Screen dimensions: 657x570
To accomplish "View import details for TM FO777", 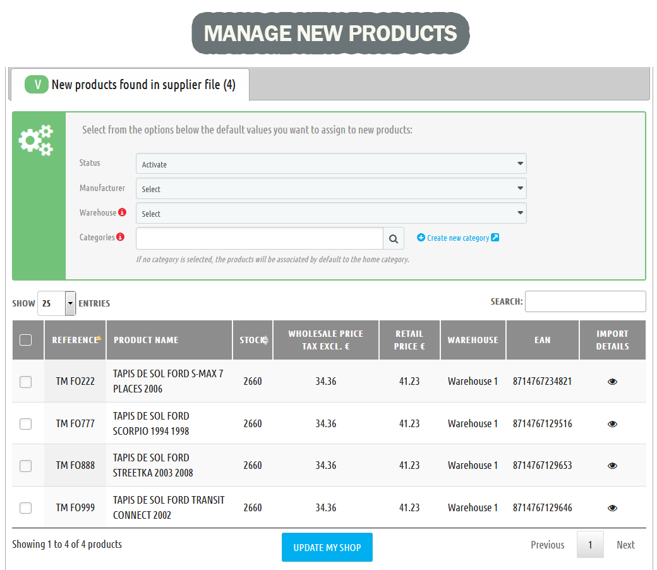I will click(612, 424).
